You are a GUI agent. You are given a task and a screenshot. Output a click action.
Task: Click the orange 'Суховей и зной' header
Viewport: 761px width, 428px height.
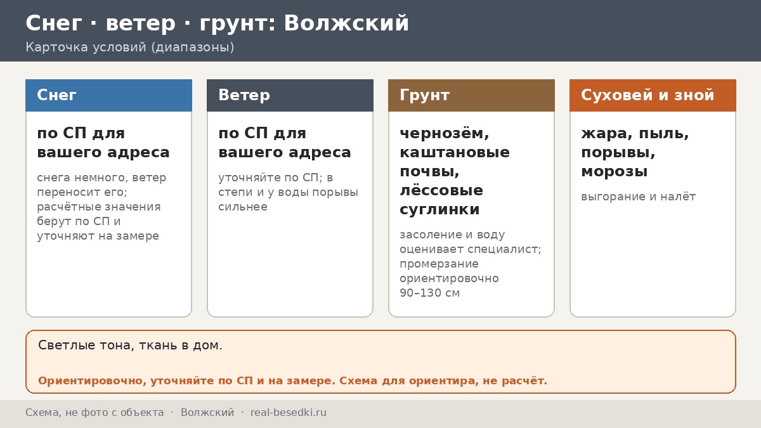pyautogui.click(x=653, y=95)
